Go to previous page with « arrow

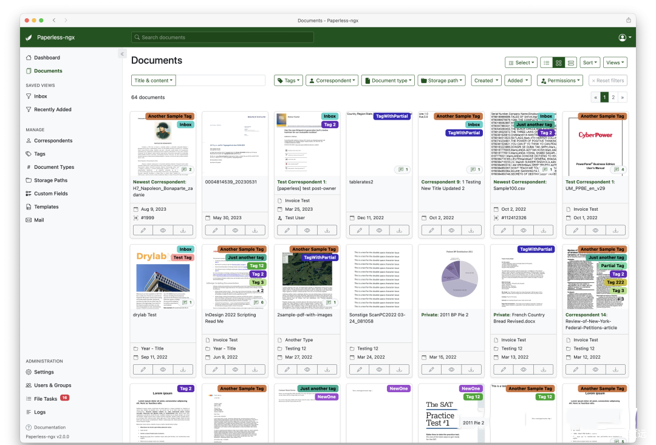tap(595, 98)
